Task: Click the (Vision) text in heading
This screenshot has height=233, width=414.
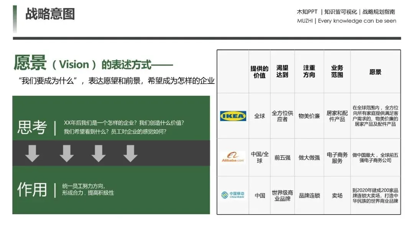Action: pyautogui.click(x=74, y=65)
